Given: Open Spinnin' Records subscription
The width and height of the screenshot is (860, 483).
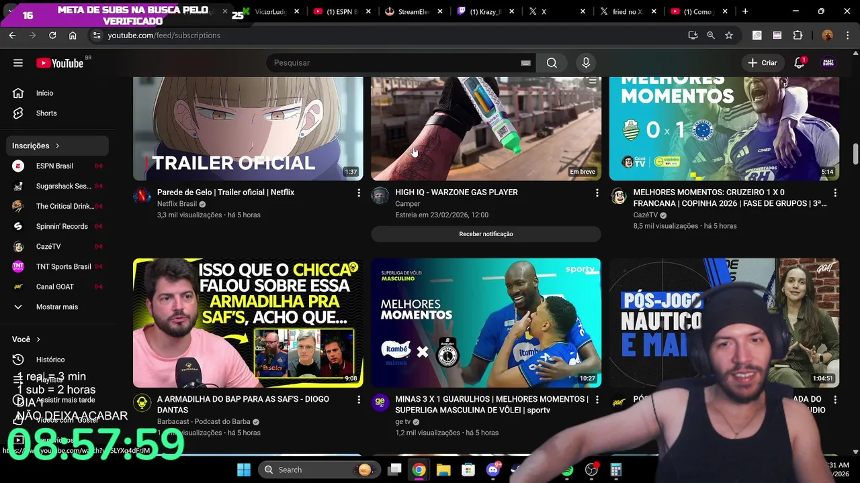Looking at the screenshot, I should click(58, 226).
